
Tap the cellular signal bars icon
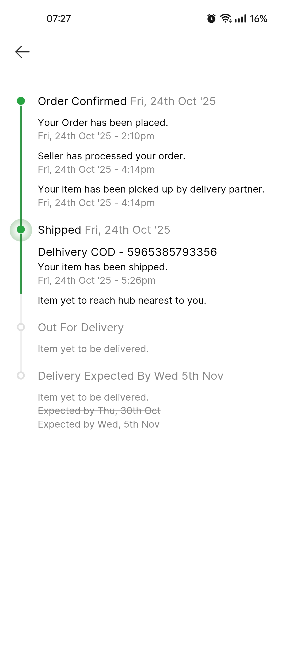pos(240,19)
